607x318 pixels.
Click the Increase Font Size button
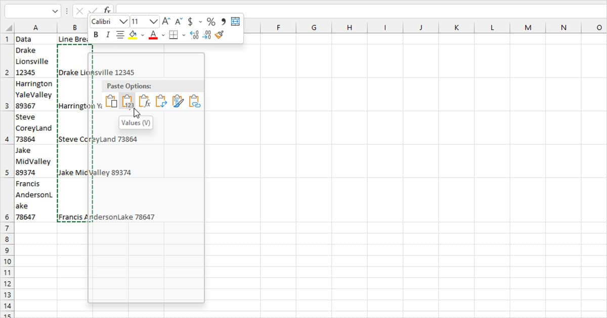coord(165,21)
